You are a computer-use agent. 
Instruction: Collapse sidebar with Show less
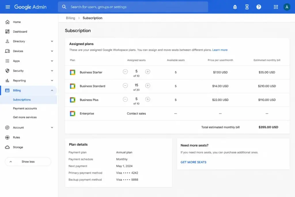click(28, 162)
